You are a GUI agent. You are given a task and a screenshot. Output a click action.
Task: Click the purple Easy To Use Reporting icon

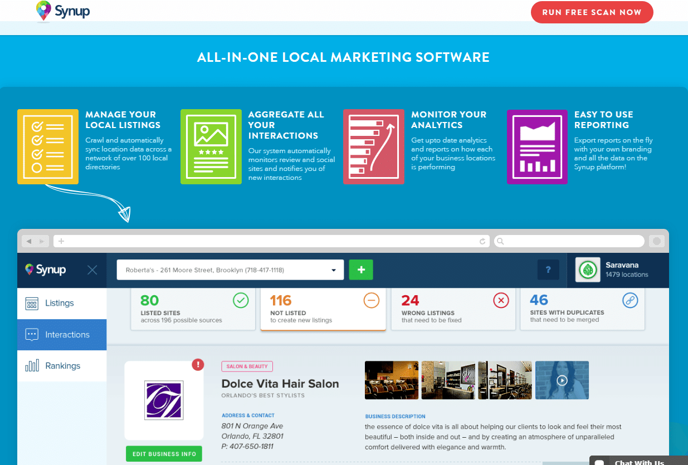pyautogui.click(x=537, y=146)
